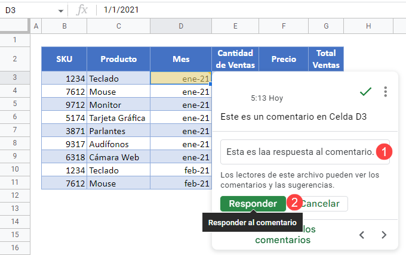Click comment text about Celda D3
The height and width of the screenshot is (255, 406).
point(294,117)
